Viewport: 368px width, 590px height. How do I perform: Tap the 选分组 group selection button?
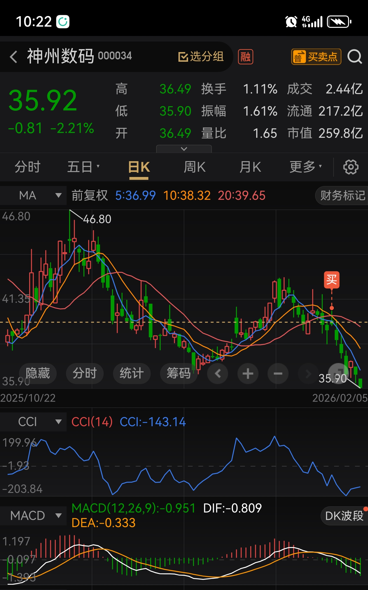click(201, 56)
